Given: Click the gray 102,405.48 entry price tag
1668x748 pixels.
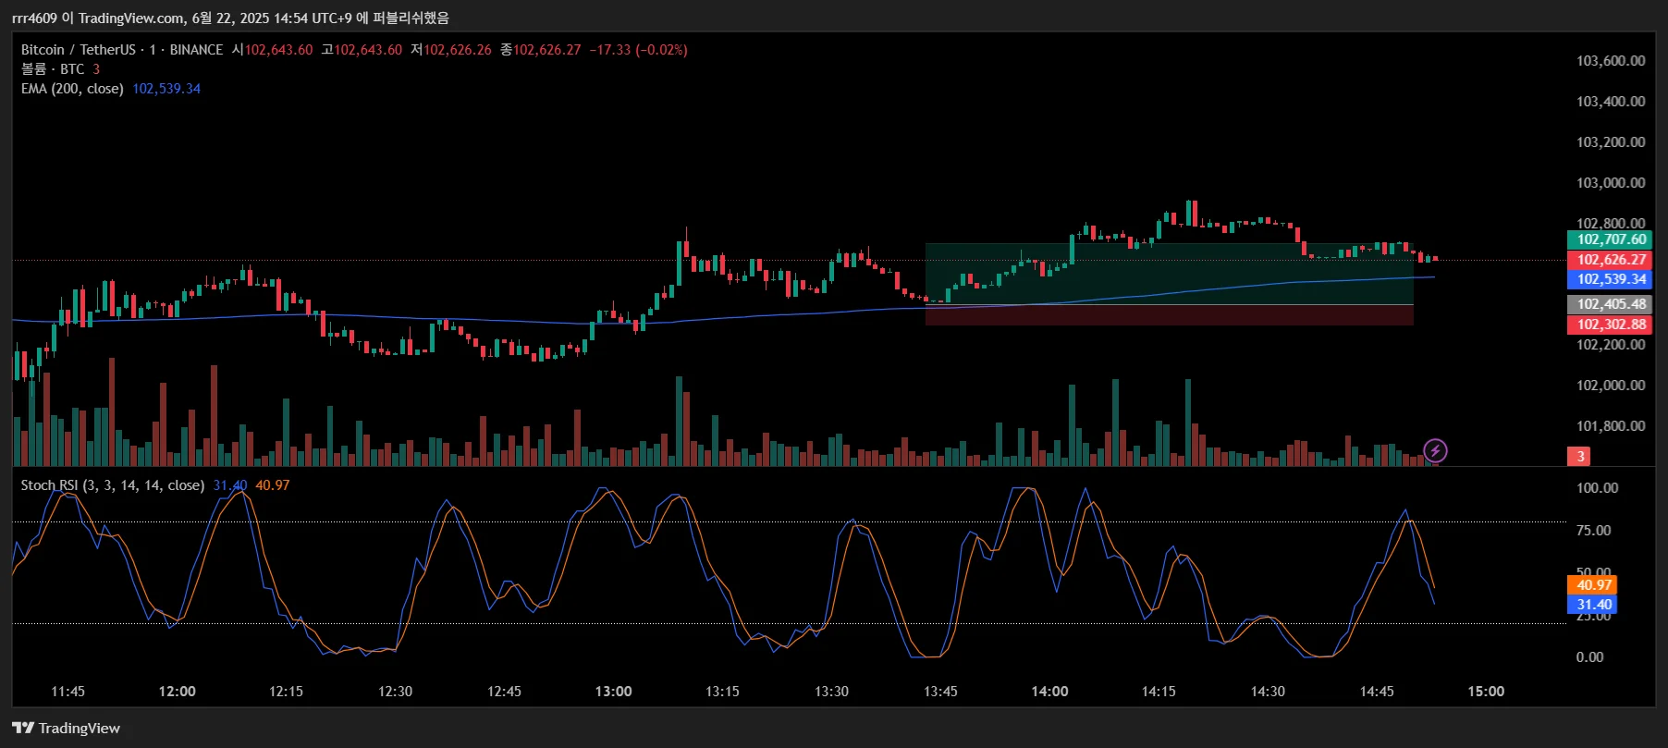Looking at the screenshot, I should click(x=1611, y=304).
